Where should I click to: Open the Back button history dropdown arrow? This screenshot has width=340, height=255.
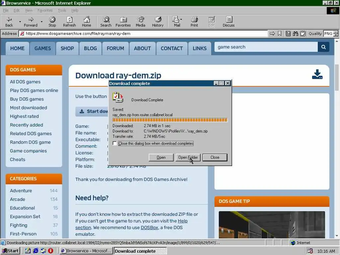(20, 22)
